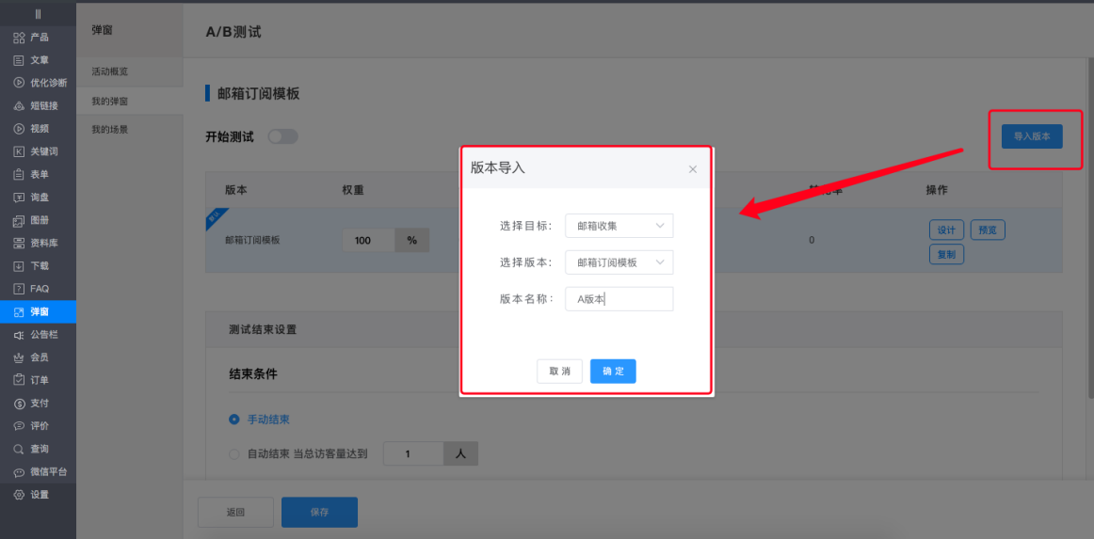This screenshot has height=539, width=1094.
Task: Open the 选择目标 dropdown
Action: click(619, 226)
